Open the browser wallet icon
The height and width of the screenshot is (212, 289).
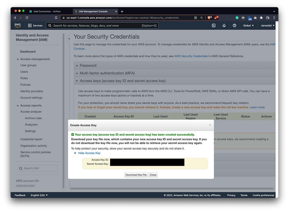tap(268, 18)
